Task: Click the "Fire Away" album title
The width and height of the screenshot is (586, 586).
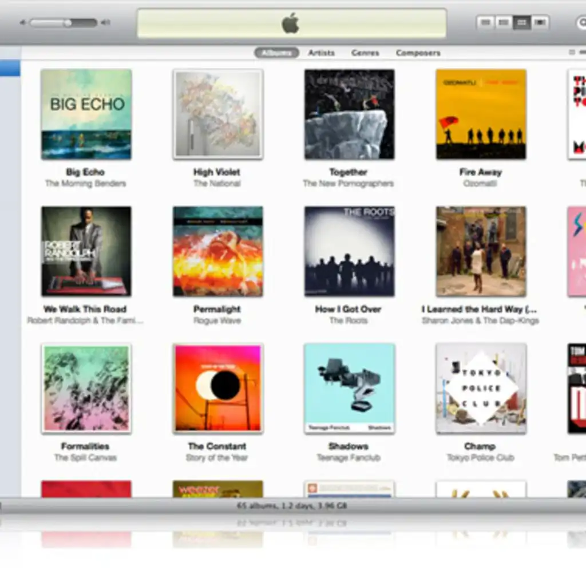Action: (480, 172)
